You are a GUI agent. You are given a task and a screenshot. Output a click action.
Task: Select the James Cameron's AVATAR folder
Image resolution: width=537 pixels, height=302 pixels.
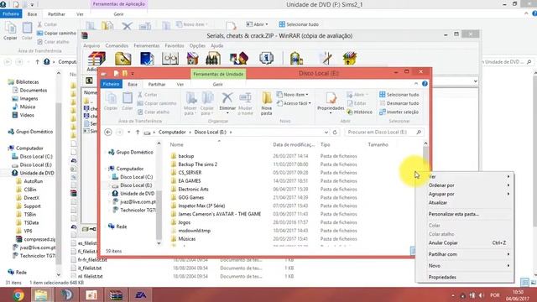[220, 214]
